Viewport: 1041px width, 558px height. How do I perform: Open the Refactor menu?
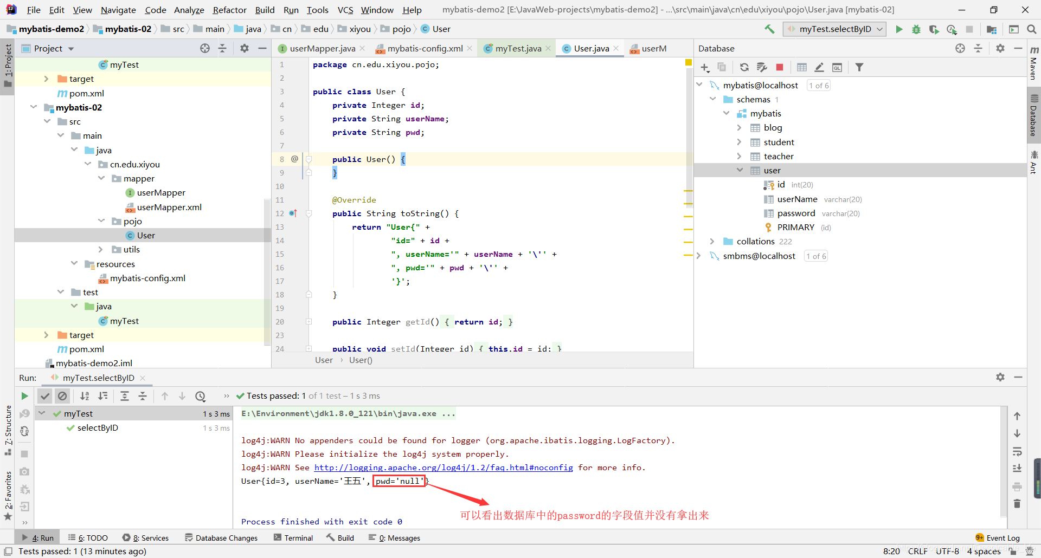click(x=229, y=10)
